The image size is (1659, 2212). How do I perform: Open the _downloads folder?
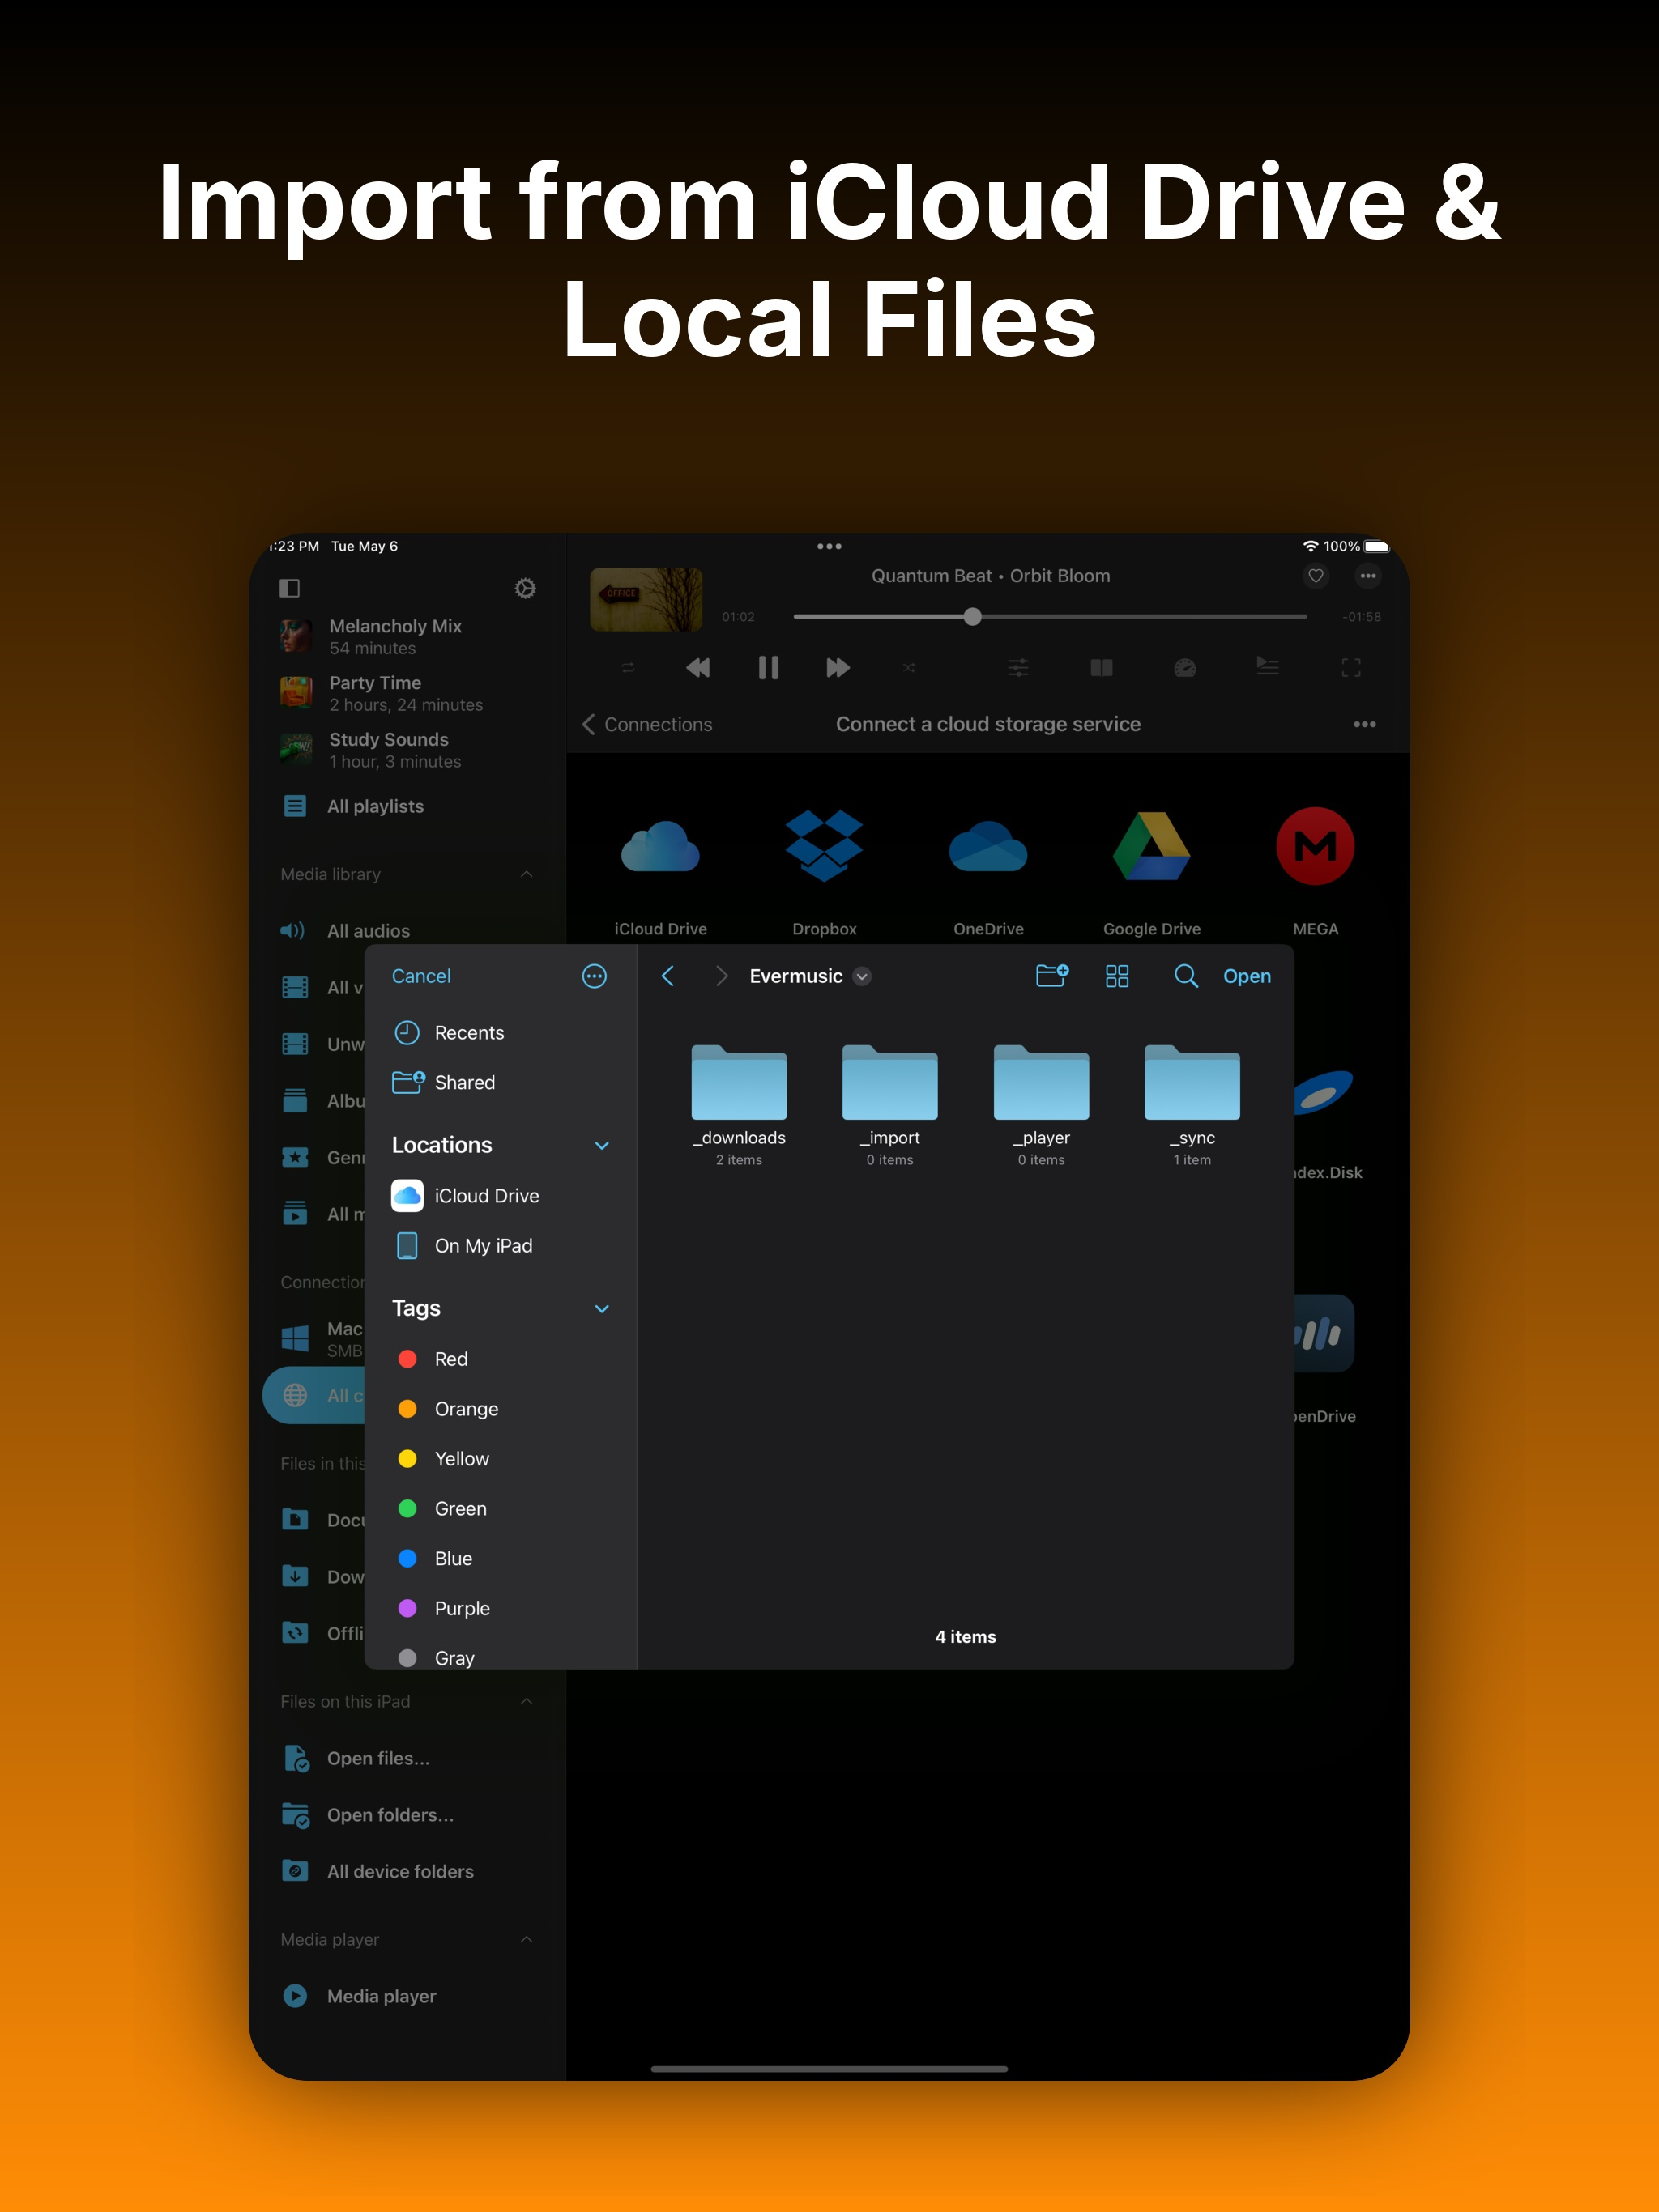coord(739,1085)
